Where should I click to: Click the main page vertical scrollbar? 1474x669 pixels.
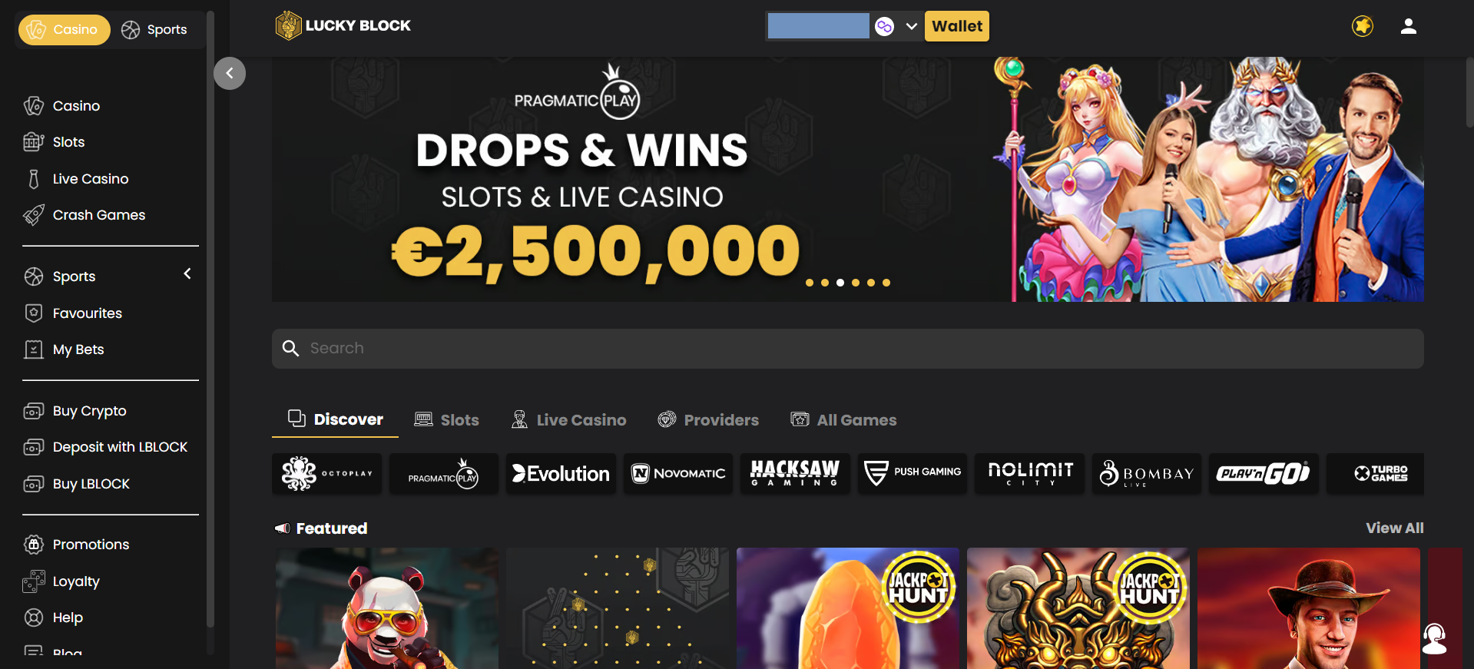(1469, 92)
